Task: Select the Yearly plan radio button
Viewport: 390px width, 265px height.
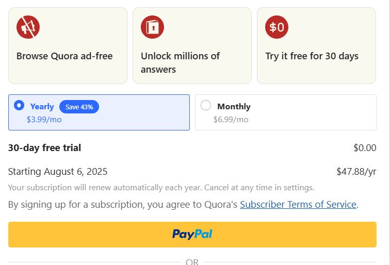Action: pos(19,105)
